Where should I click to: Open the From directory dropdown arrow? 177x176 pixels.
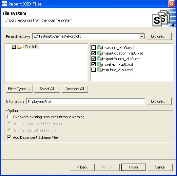(x=142, y=37)
